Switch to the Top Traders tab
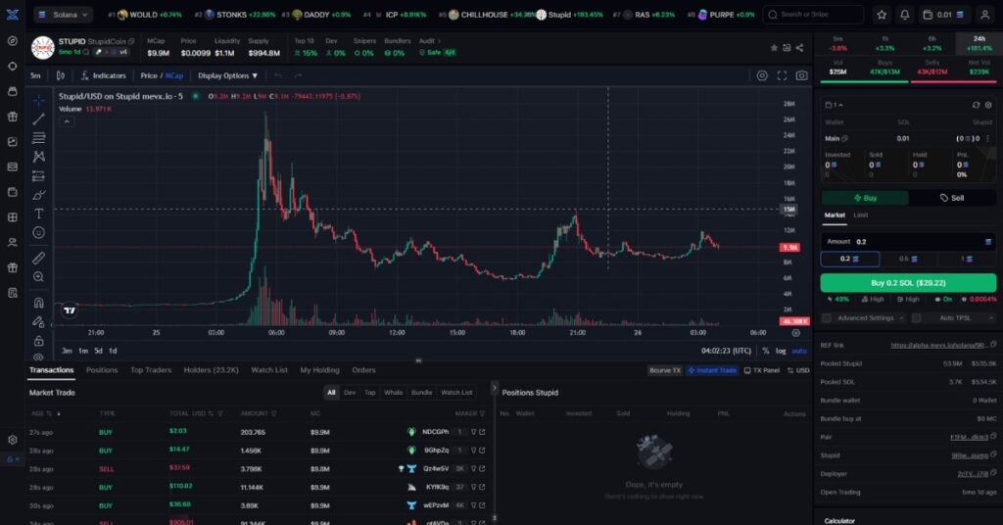This screenshot has width=1003, height=525. (x=151, y=370)
